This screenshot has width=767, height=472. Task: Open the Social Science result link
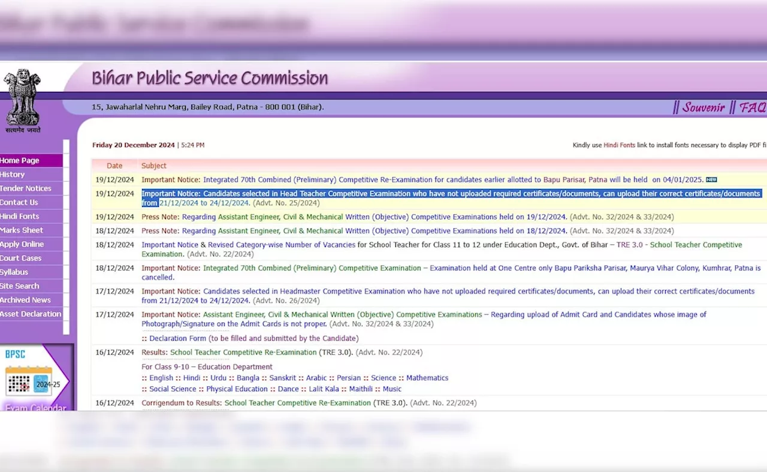coord(173,389)
